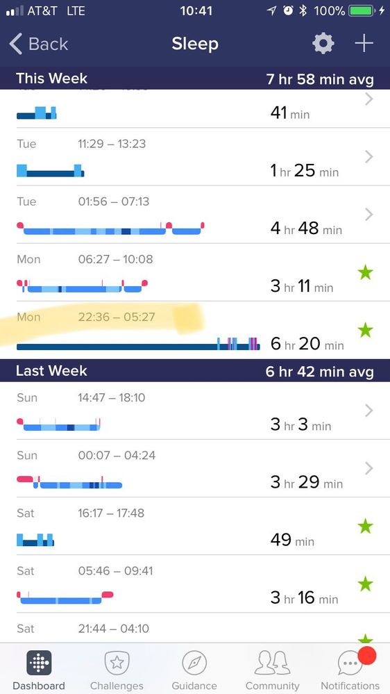Tap the This Week 7 hr 58 min avg header
This screenshot has height=694, width=390.
(x=195, y=79)
